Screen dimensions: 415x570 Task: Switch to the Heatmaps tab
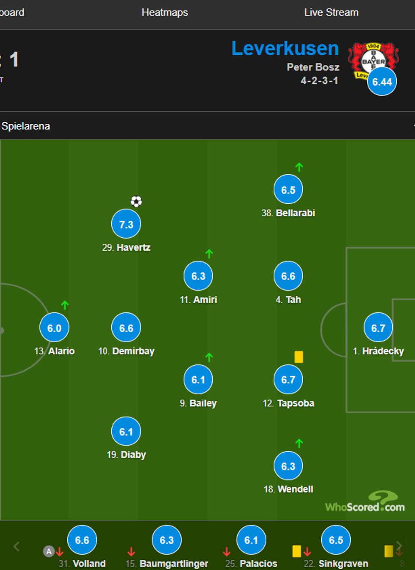pyautogui.click(x=165, y=13)
